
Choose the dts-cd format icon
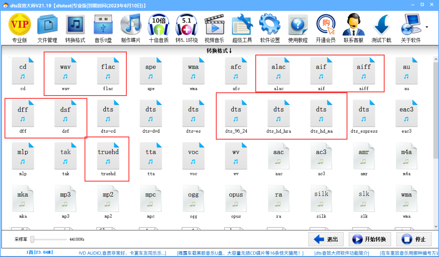click(108, 116)
